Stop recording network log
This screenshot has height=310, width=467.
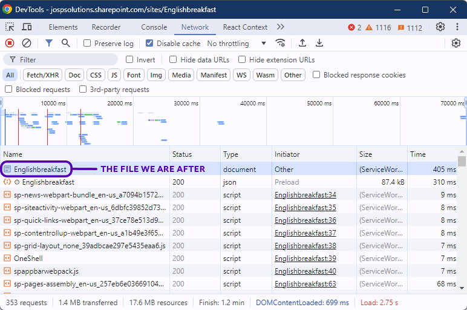coord(10,43)
